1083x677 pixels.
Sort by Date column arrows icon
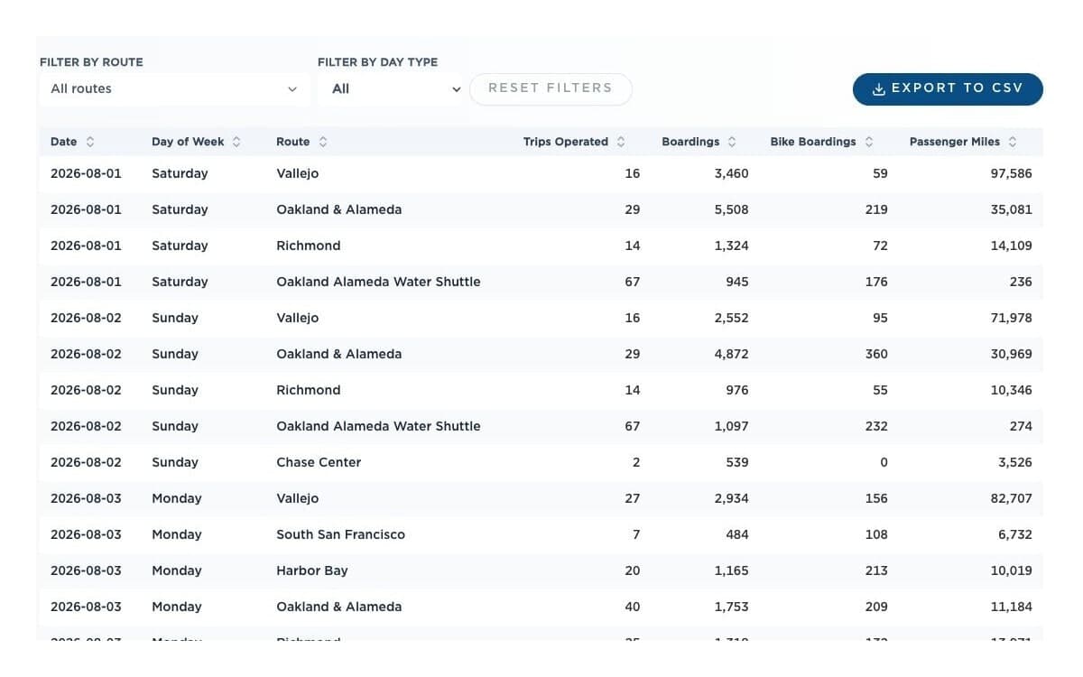pos(90,142)
